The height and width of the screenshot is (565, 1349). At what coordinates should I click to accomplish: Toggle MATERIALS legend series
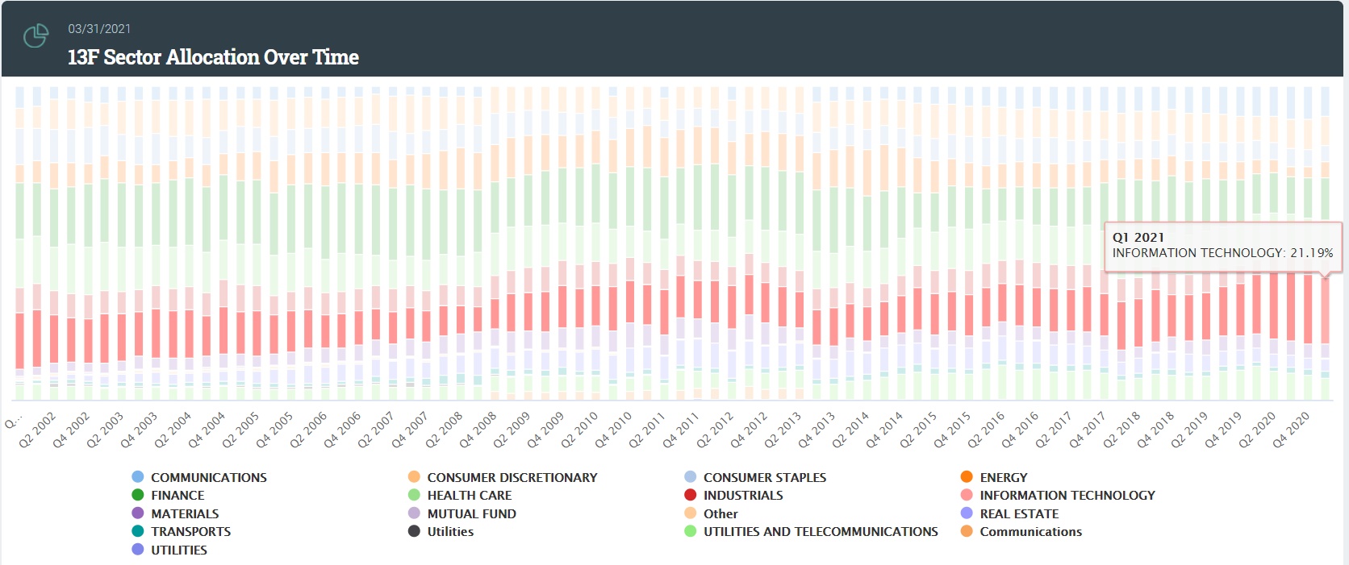[175, 513]
